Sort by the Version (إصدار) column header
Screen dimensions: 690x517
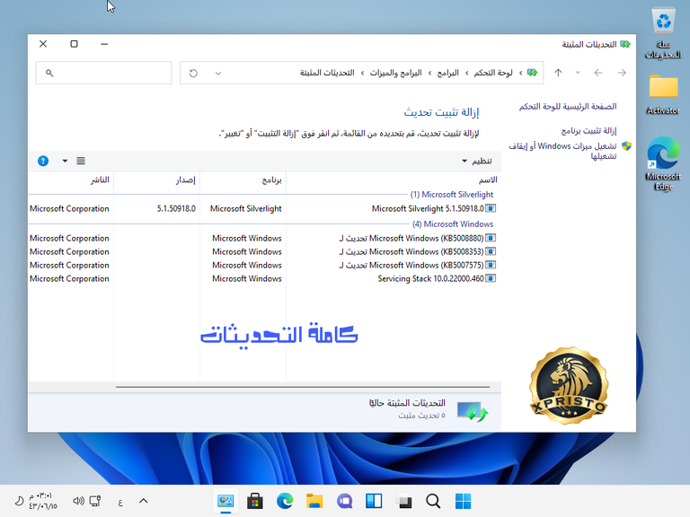coord(157,180)
